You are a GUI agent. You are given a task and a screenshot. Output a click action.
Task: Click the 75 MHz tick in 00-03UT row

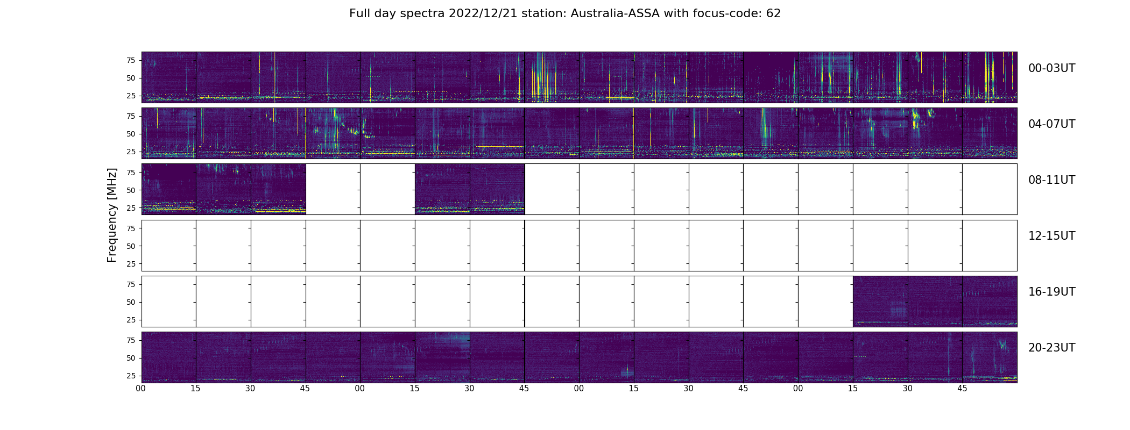pos(131,60)
